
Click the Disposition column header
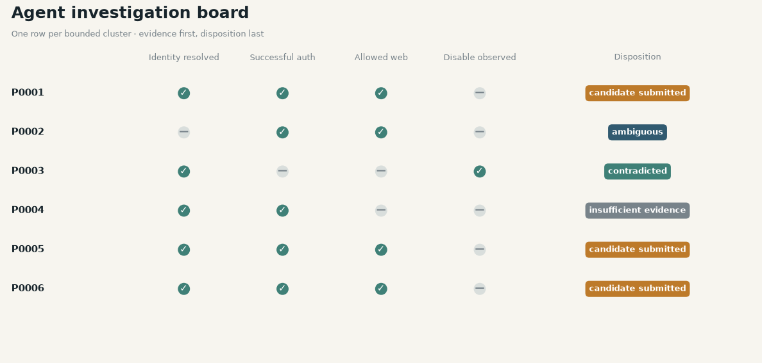click(x=637, y=57)
